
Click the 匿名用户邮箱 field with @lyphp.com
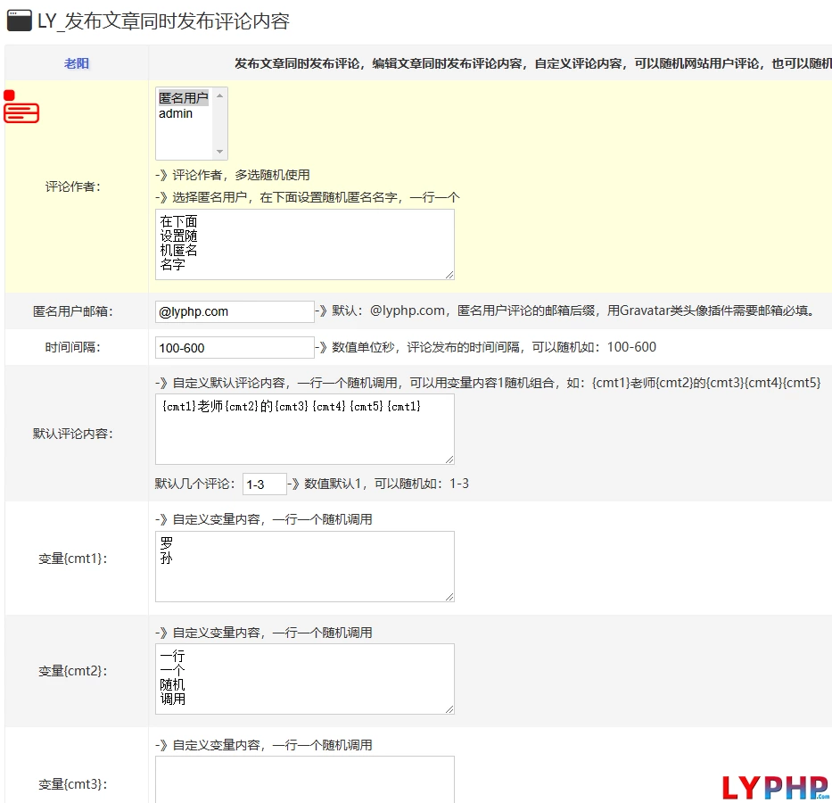[x=235, y=311]
